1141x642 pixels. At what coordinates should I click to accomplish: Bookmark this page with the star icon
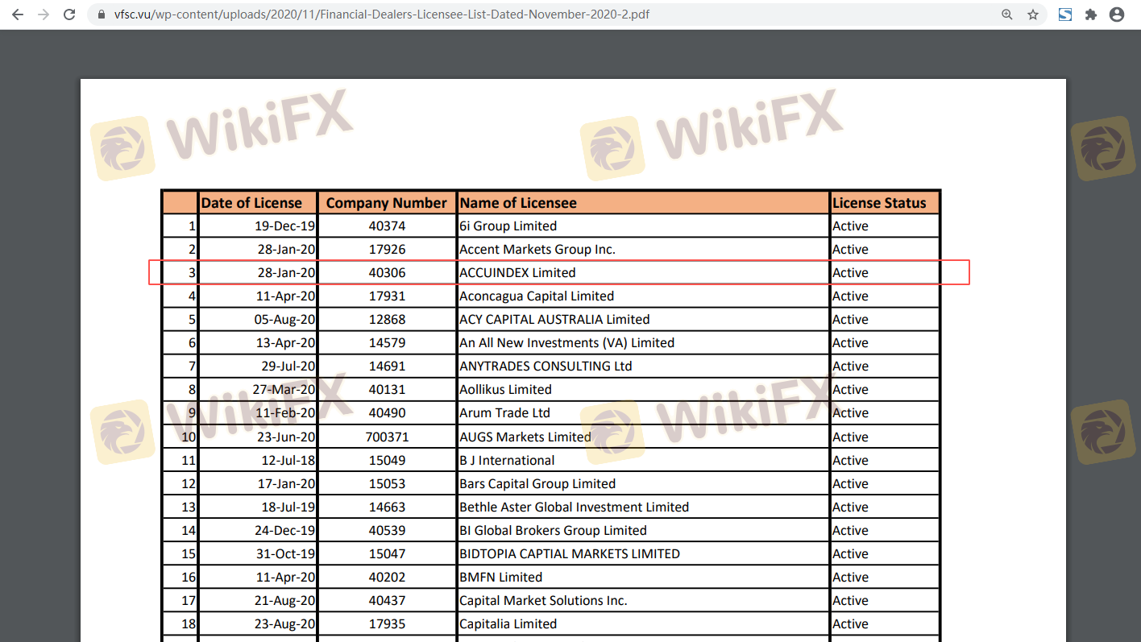[x=1033, y=14]
